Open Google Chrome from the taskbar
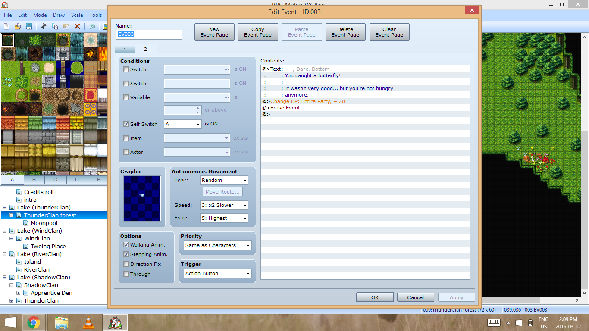Viewport: 589px width, 331px height. [x=34, y=322]
